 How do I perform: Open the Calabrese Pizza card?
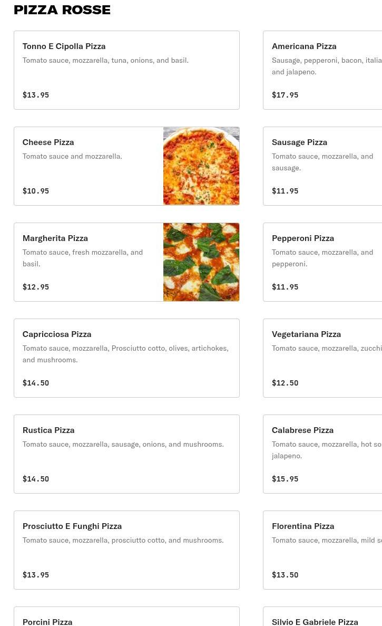(x=322, y=454)
